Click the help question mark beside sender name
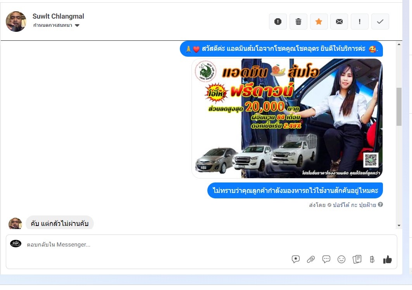Image resolution: width=412 pixels, height=290 pixels. click(x=380, y=205)
